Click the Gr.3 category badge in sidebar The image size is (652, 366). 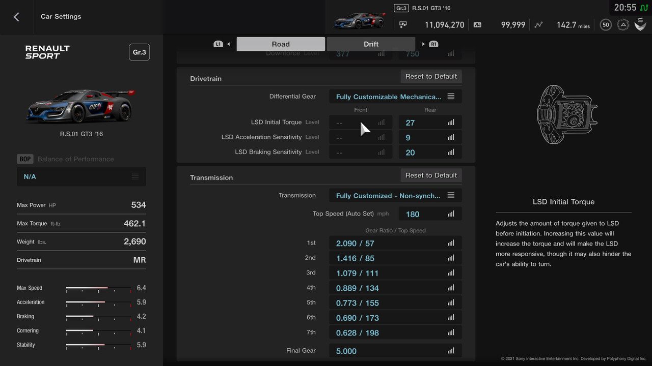139,52
